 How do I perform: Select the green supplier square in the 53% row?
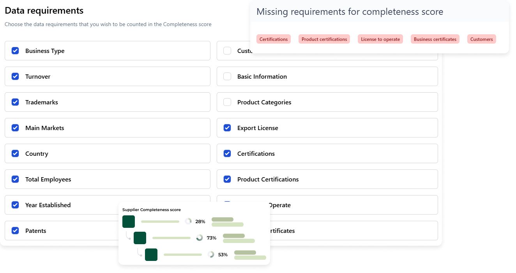pyautogui.click(x=151, y=255)
